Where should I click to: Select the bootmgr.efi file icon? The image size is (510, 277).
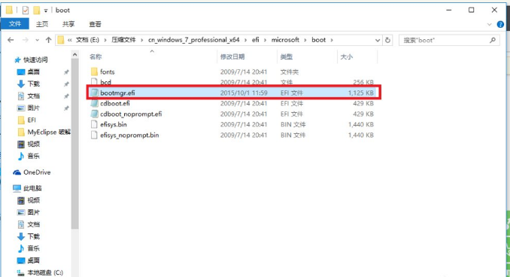pyautogui.click(x=94, y=93)
